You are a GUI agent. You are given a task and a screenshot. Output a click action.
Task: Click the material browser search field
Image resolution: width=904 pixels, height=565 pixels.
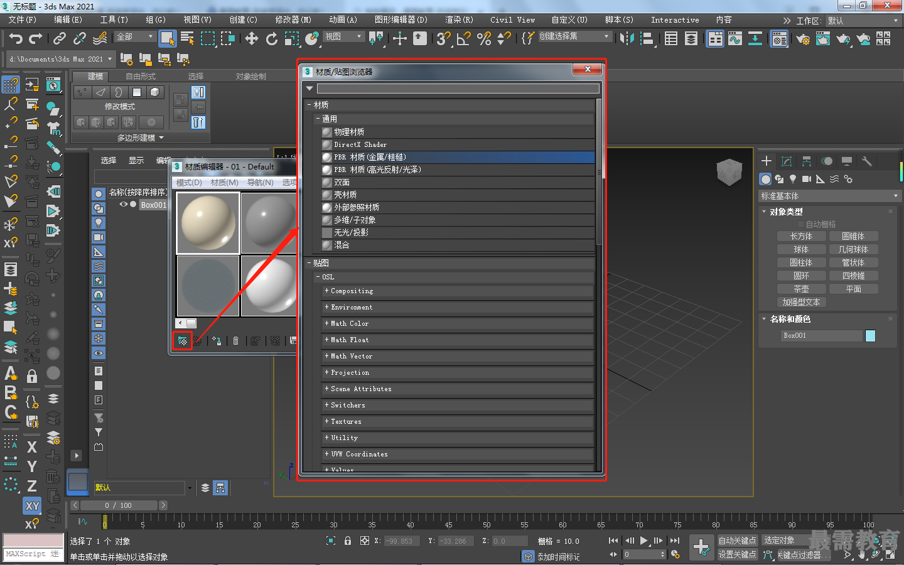pyautogui.click(x=458, y=89)
